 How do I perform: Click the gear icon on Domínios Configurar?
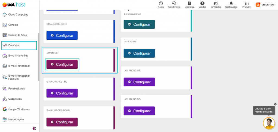click(52, 64)
